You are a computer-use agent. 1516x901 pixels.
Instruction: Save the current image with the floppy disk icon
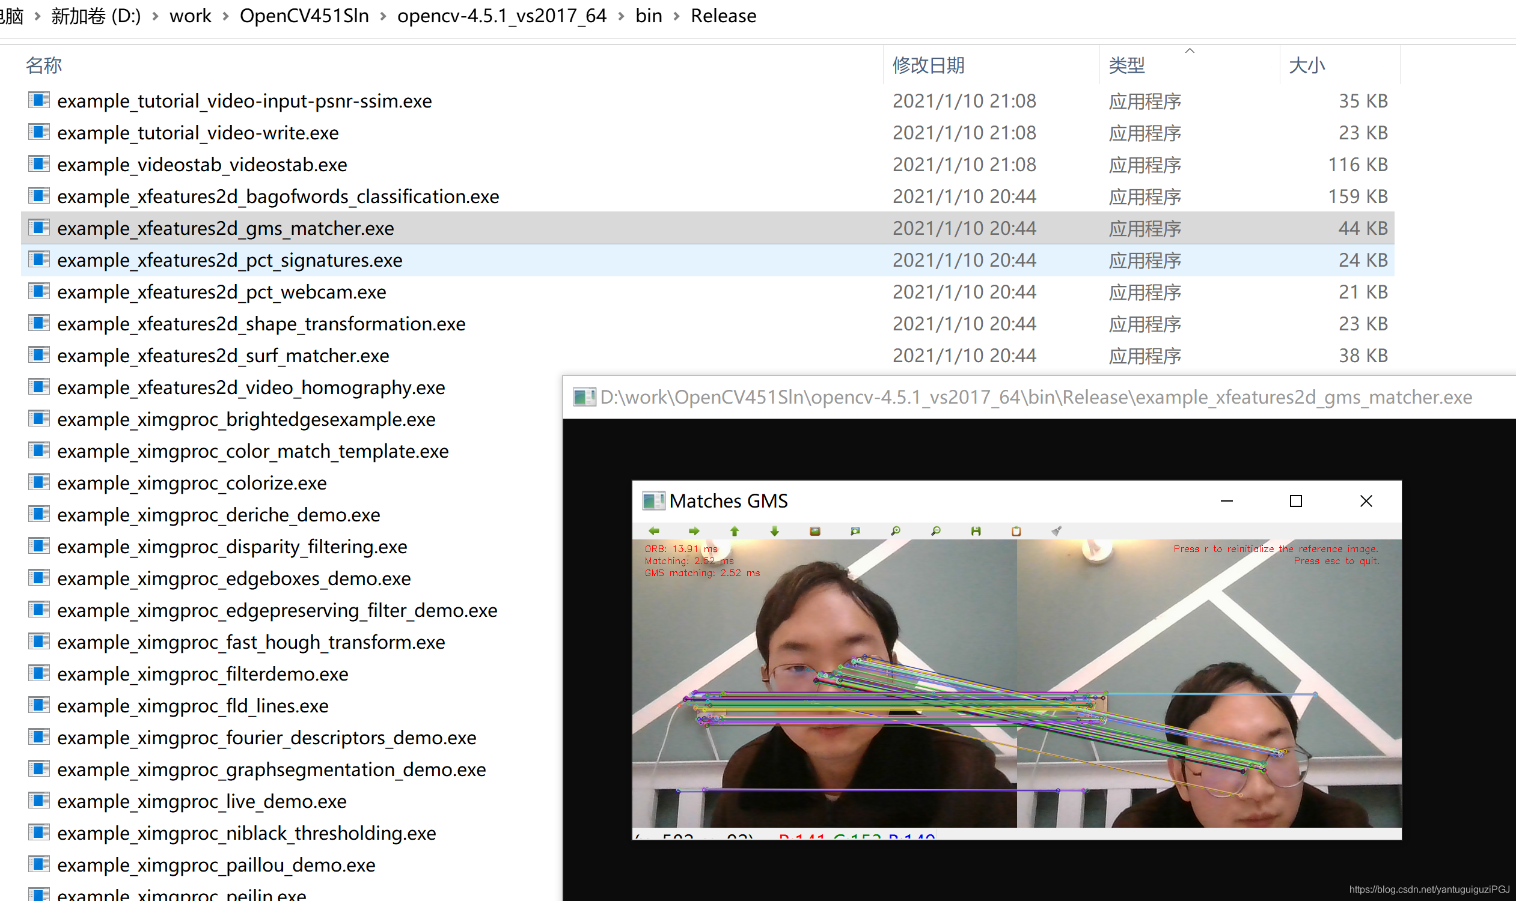point(976,531)
